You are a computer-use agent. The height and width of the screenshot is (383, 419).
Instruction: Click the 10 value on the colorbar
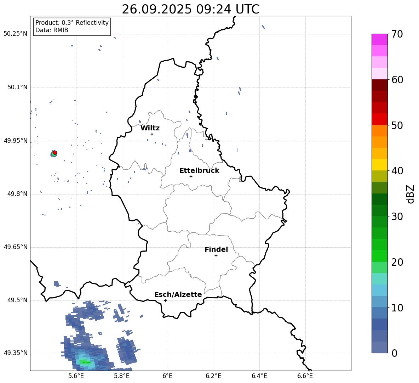click(x=397, y=308)
